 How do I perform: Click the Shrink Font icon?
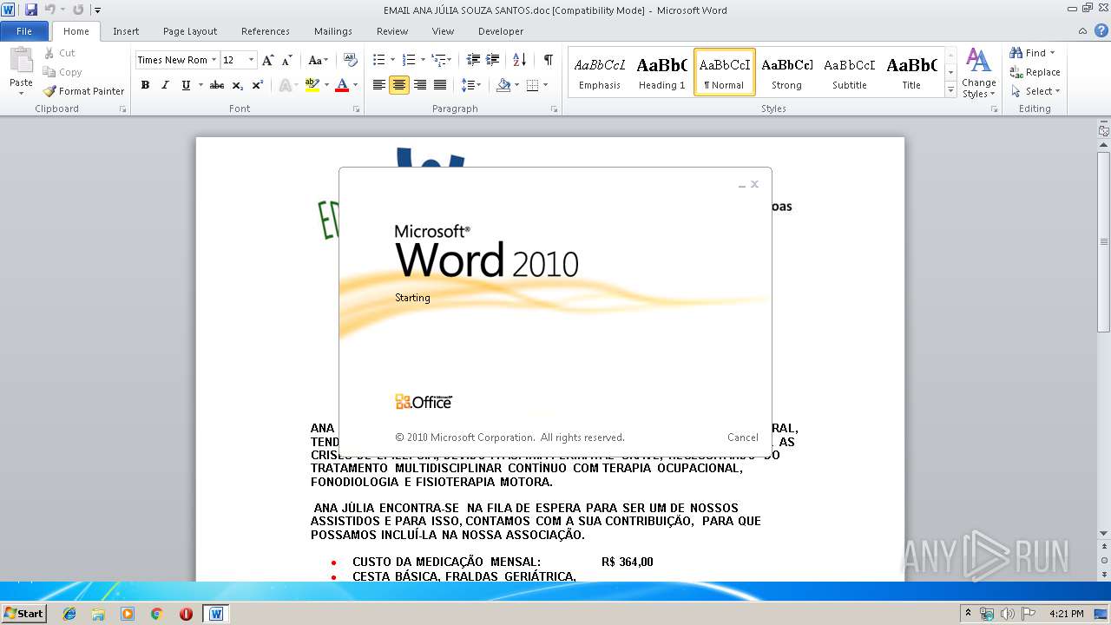click(x=287, y=60)
